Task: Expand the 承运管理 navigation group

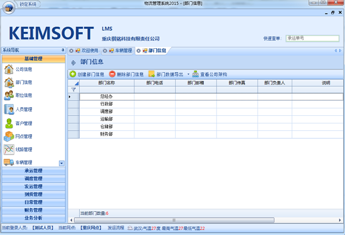Action: (x=33, y=170)
